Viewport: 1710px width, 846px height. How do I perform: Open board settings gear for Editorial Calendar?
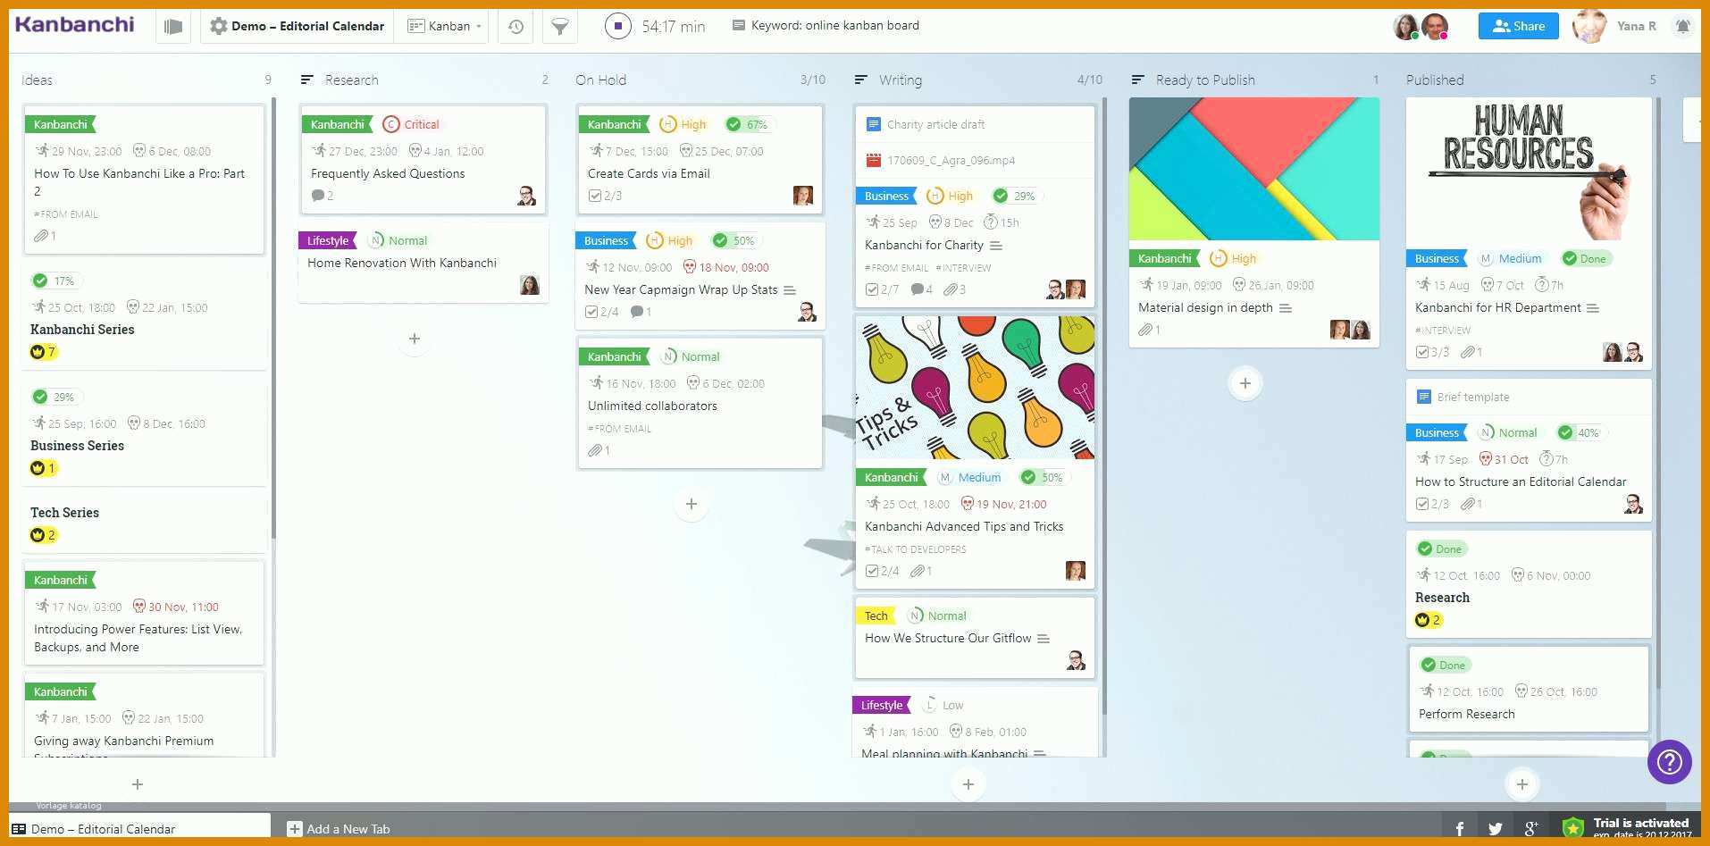(x=218, y=27)
